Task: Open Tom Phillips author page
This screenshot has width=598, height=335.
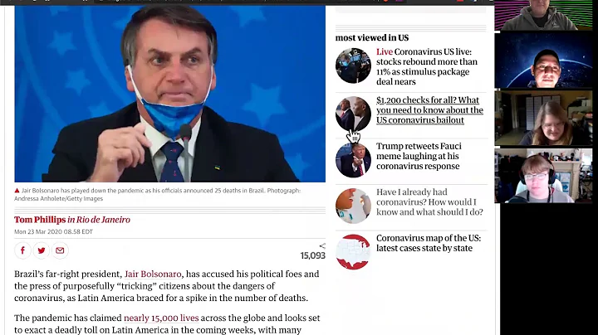Action: [x=40, y=220]
